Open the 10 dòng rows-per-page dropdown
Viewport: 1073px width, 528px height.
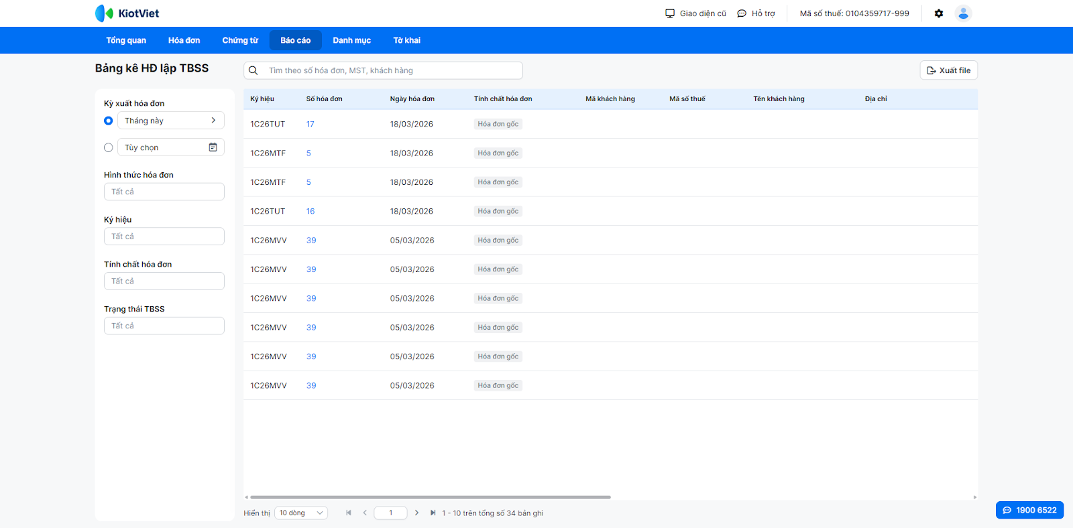(301, 513)
